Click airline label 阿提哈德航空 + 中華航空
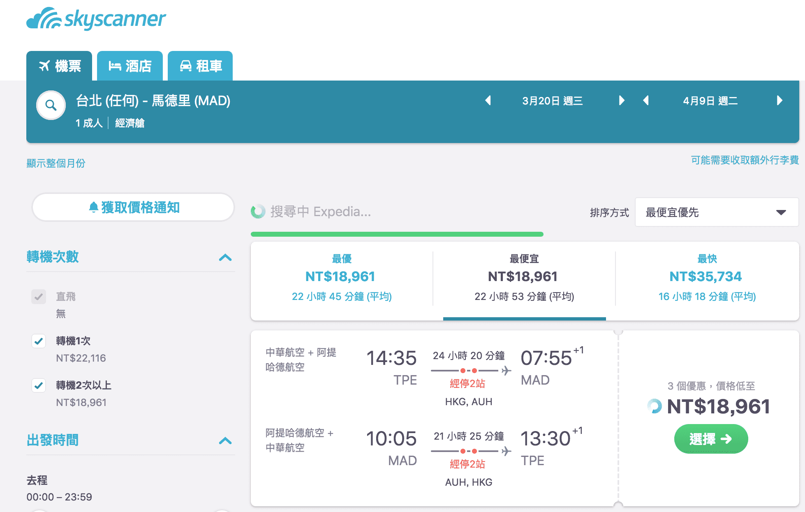 point(299,440)
